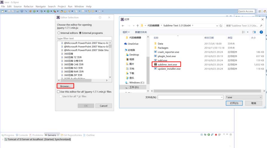This screenshot has width=267, height=148.
Task: Click the Quick Access field
Action: 246,11
